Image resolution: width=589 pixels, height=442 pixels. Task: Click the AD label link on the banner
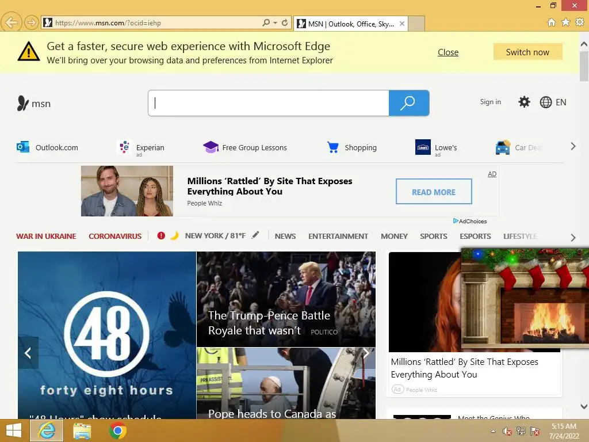point(492,174)
